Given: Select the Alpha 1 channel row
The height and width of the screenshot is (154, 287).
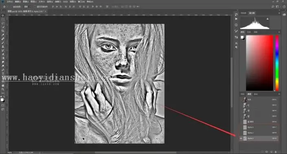Looking at the screenshot, I should [x=259, y=127].
